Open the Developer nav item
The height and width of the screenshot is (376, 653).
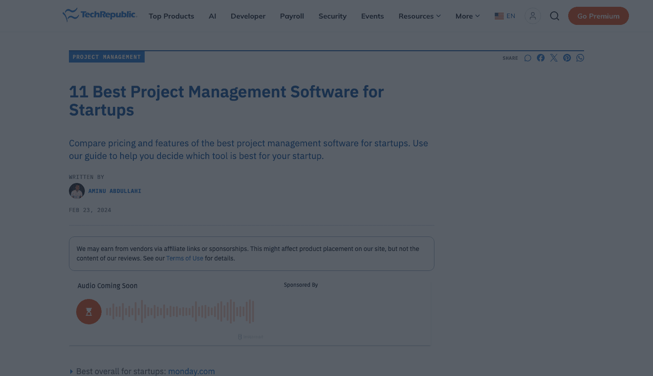click(x=248, y=16)
